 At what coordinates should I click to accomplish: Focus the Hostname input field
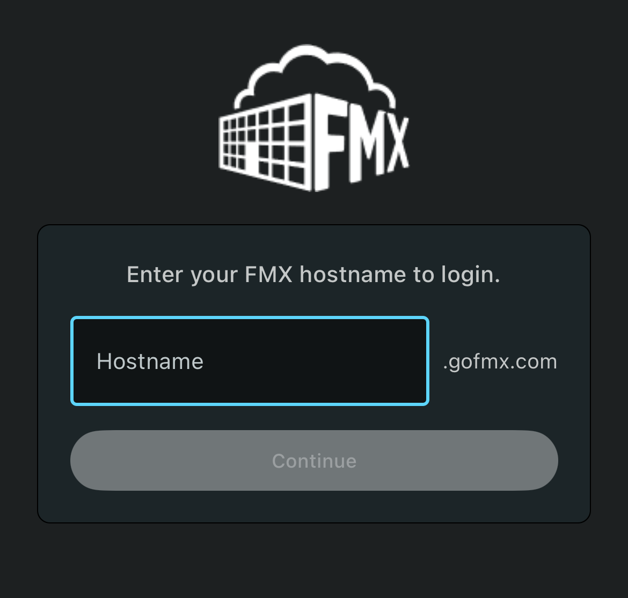point(250,361)
